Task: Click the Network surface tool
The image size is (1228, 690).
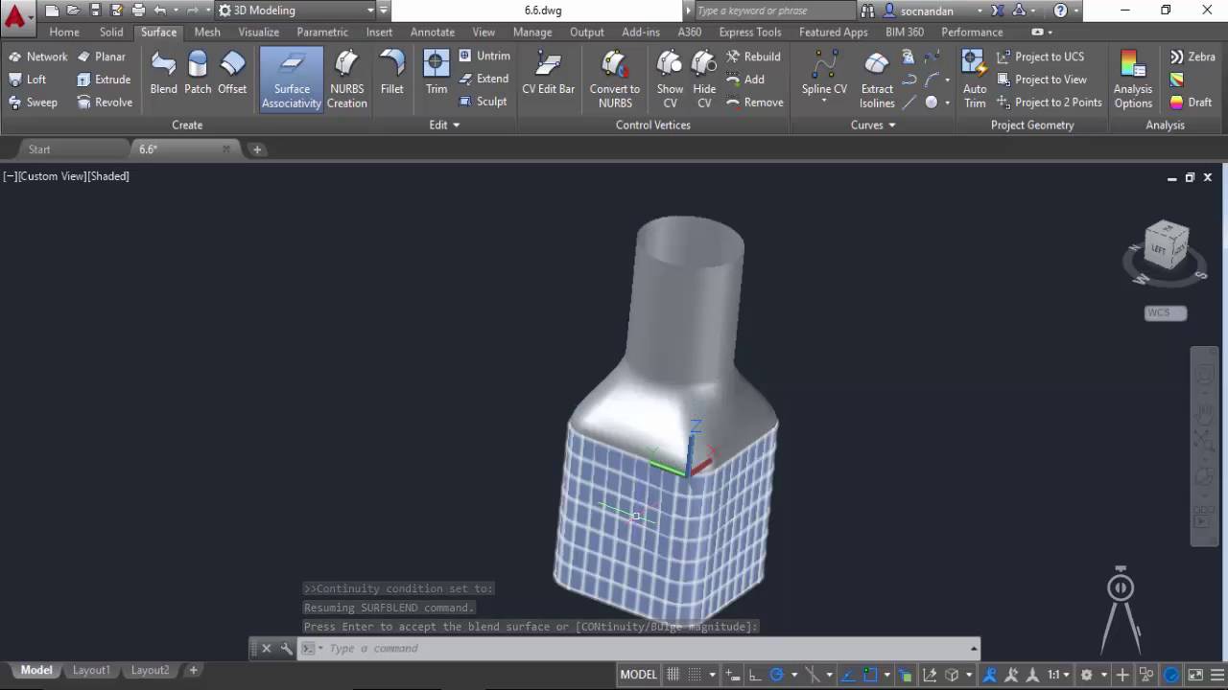Action: pos(37,57)
